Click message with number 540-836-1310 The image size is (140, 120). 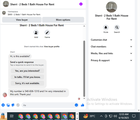pos(39,93)
